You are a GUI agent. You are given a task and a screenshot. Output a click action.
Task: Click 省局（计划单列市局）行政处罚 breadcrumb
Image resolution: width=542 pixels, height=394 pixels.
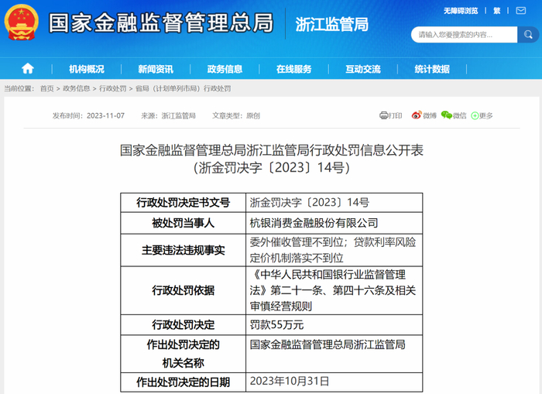pyautogui.click(x=184, y=88)
